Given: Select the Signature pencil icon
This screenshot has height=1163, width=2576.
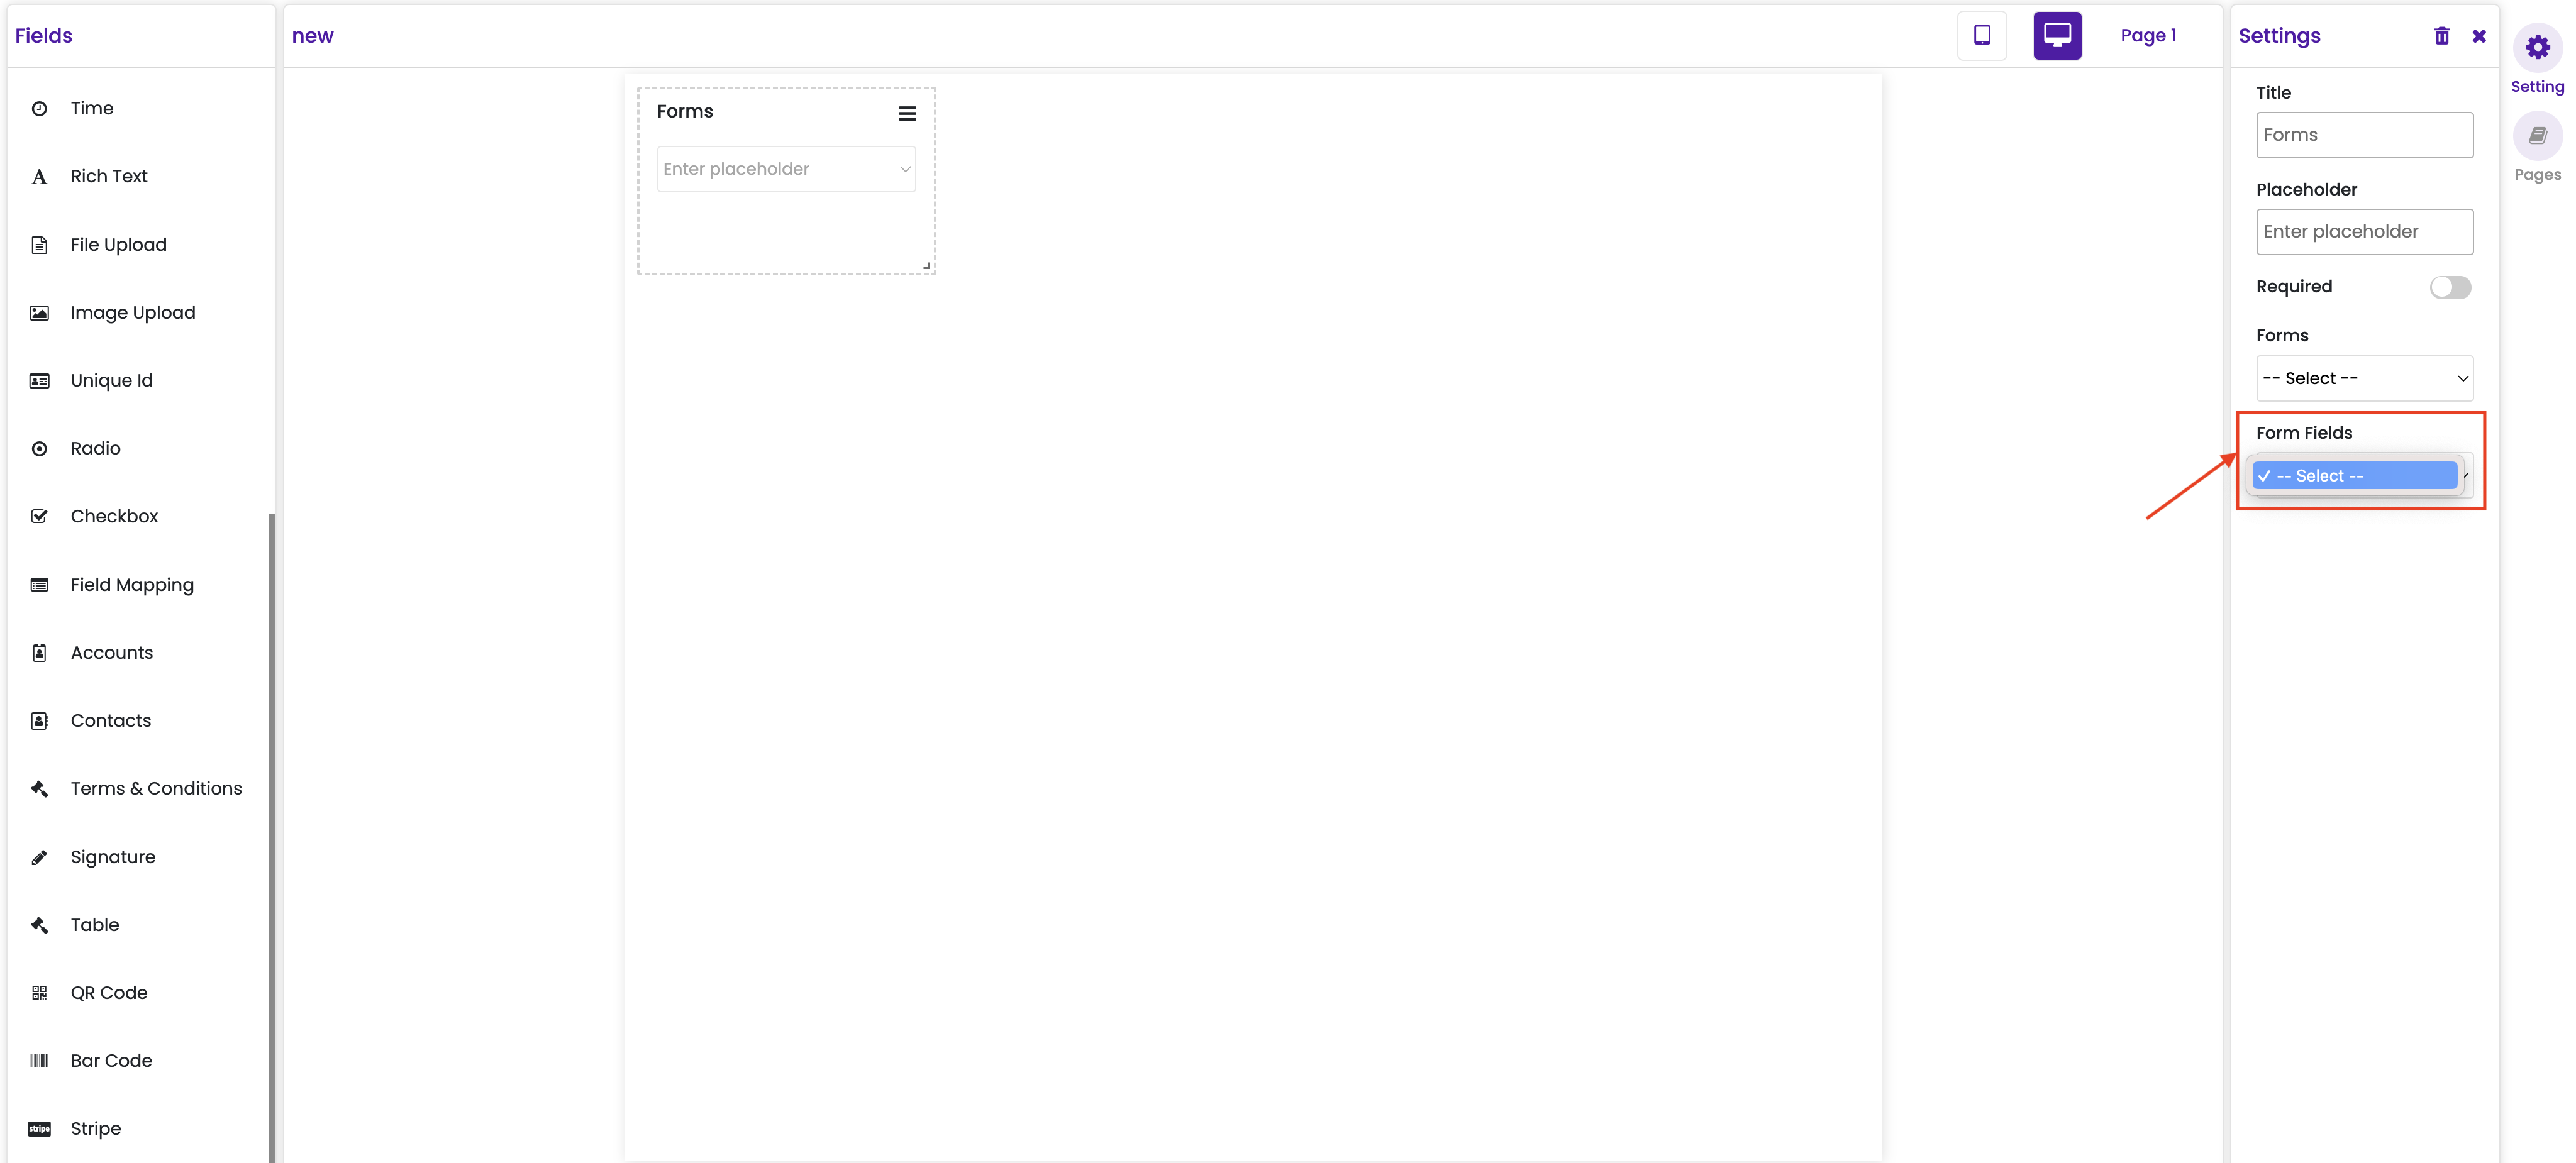Looking at the screenshot, I should (x=40, y=857).
